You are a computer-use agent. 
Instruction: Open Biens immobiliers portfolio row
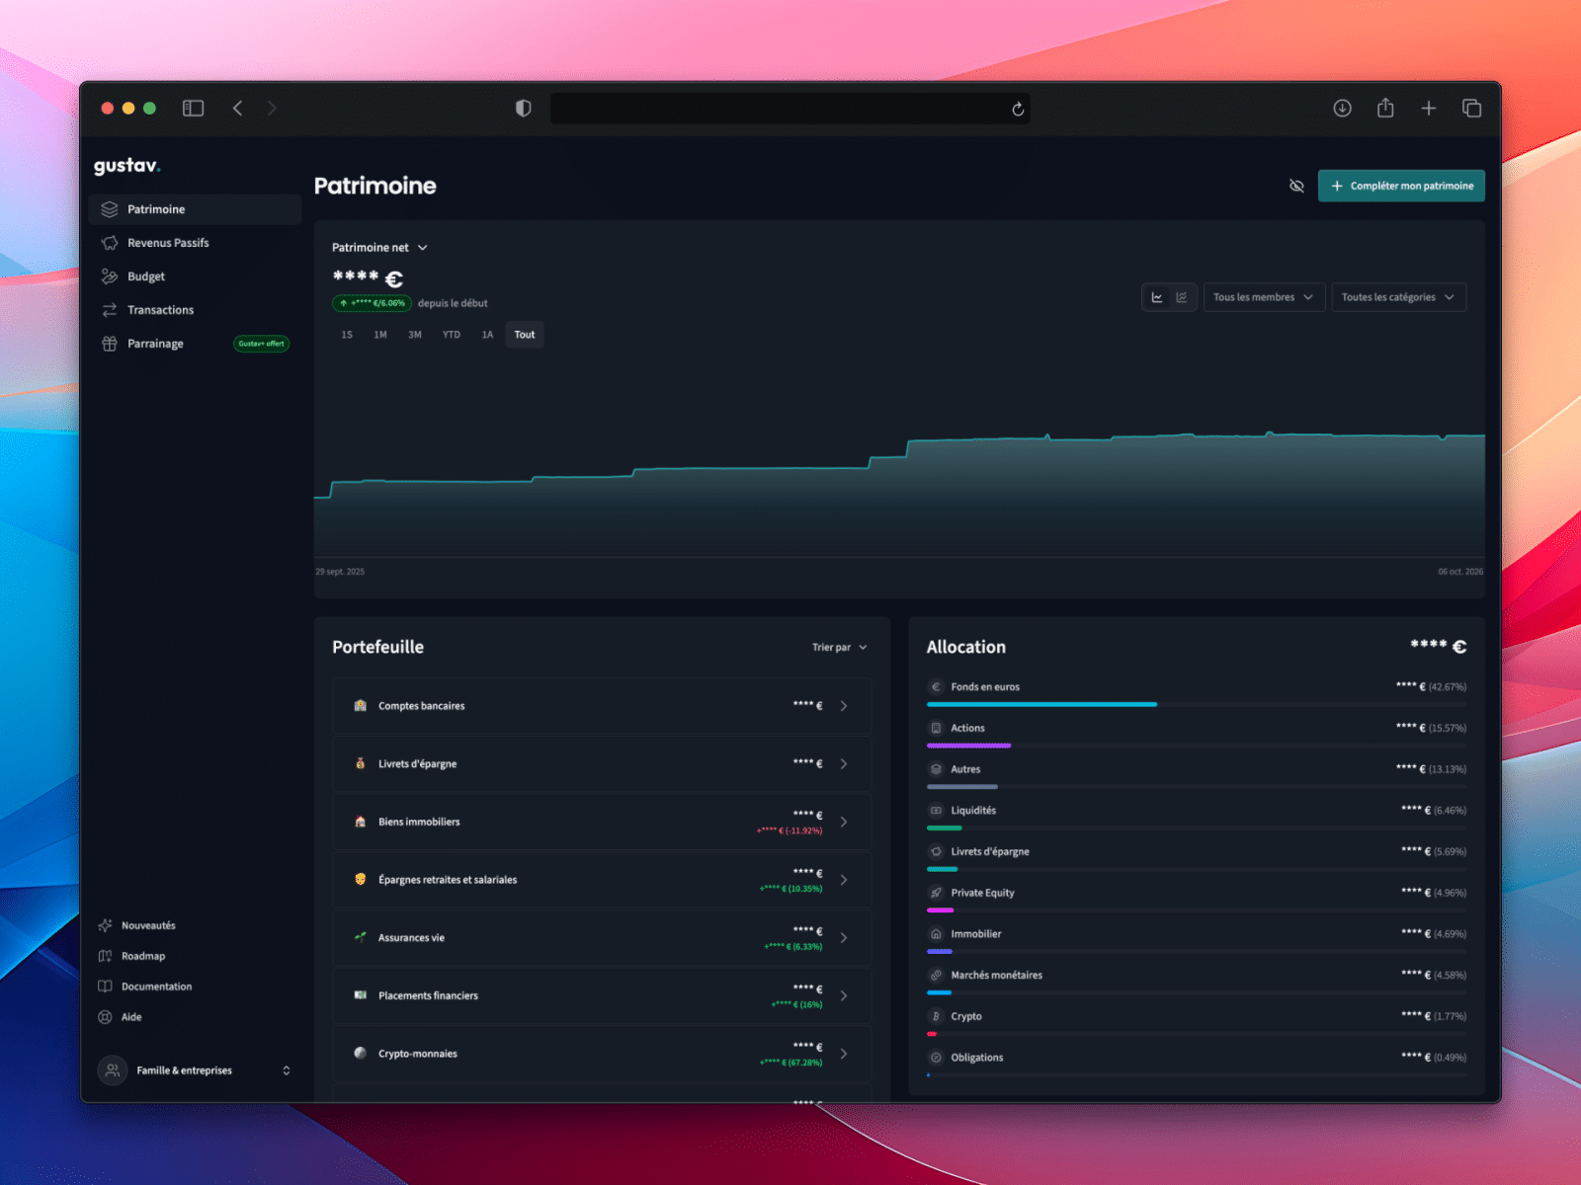click(602, 822)
